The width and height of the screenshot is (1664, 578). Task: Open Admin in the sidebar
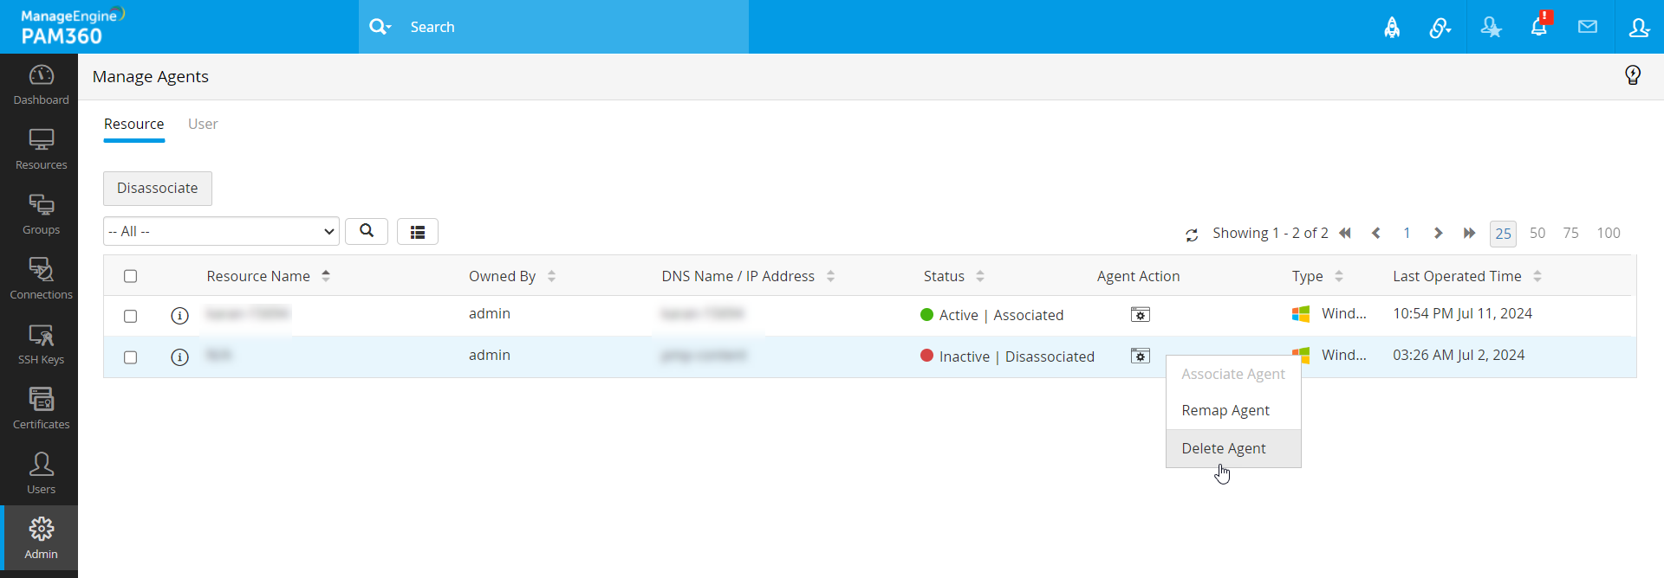click(x=41, y=538)
